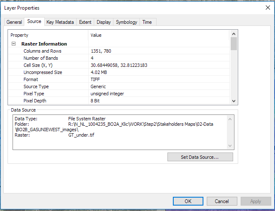Click the folder path starting with R:\N_NL_1004235

(x=141, y=124)
